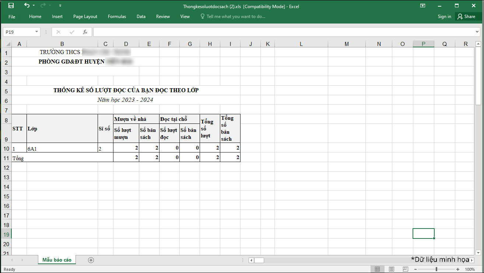
Task: Open the redo history dropdown arrow
Action: pos(50,6)
